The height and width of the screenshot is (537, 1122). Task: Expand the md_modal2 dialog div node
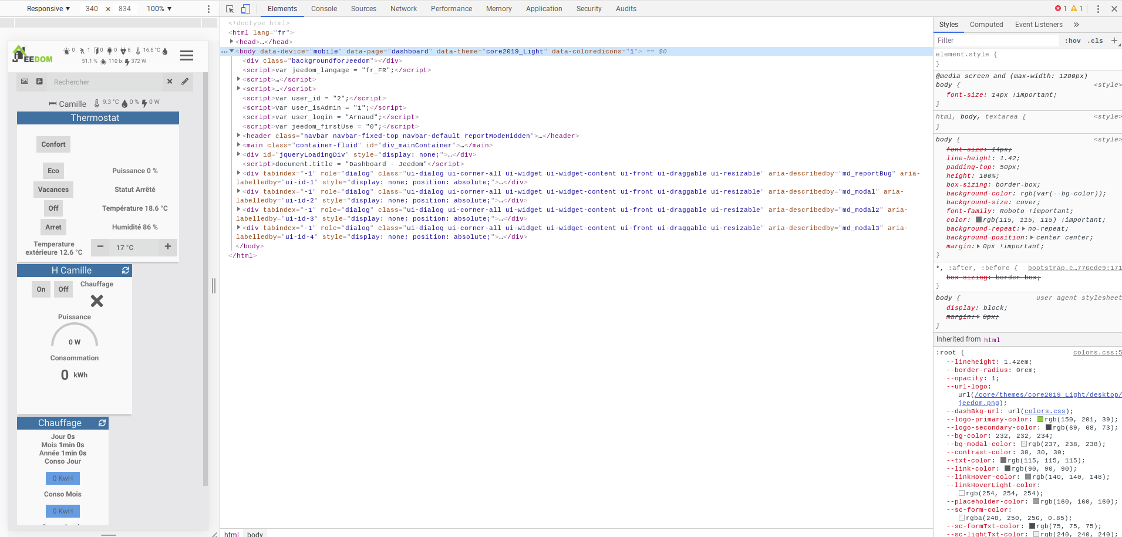(x=239, y=210)
